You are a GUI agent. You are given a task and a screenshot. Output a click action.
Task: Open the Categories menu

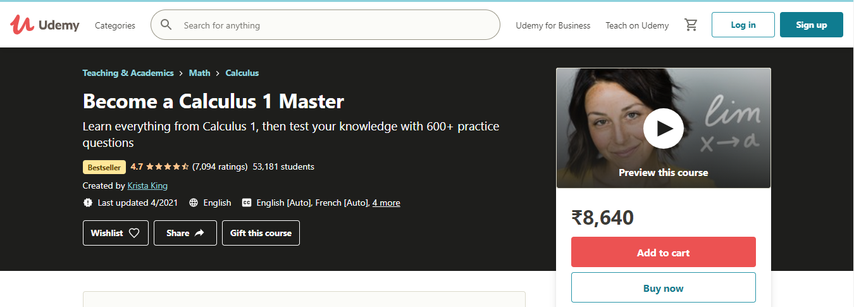(115, 25)
